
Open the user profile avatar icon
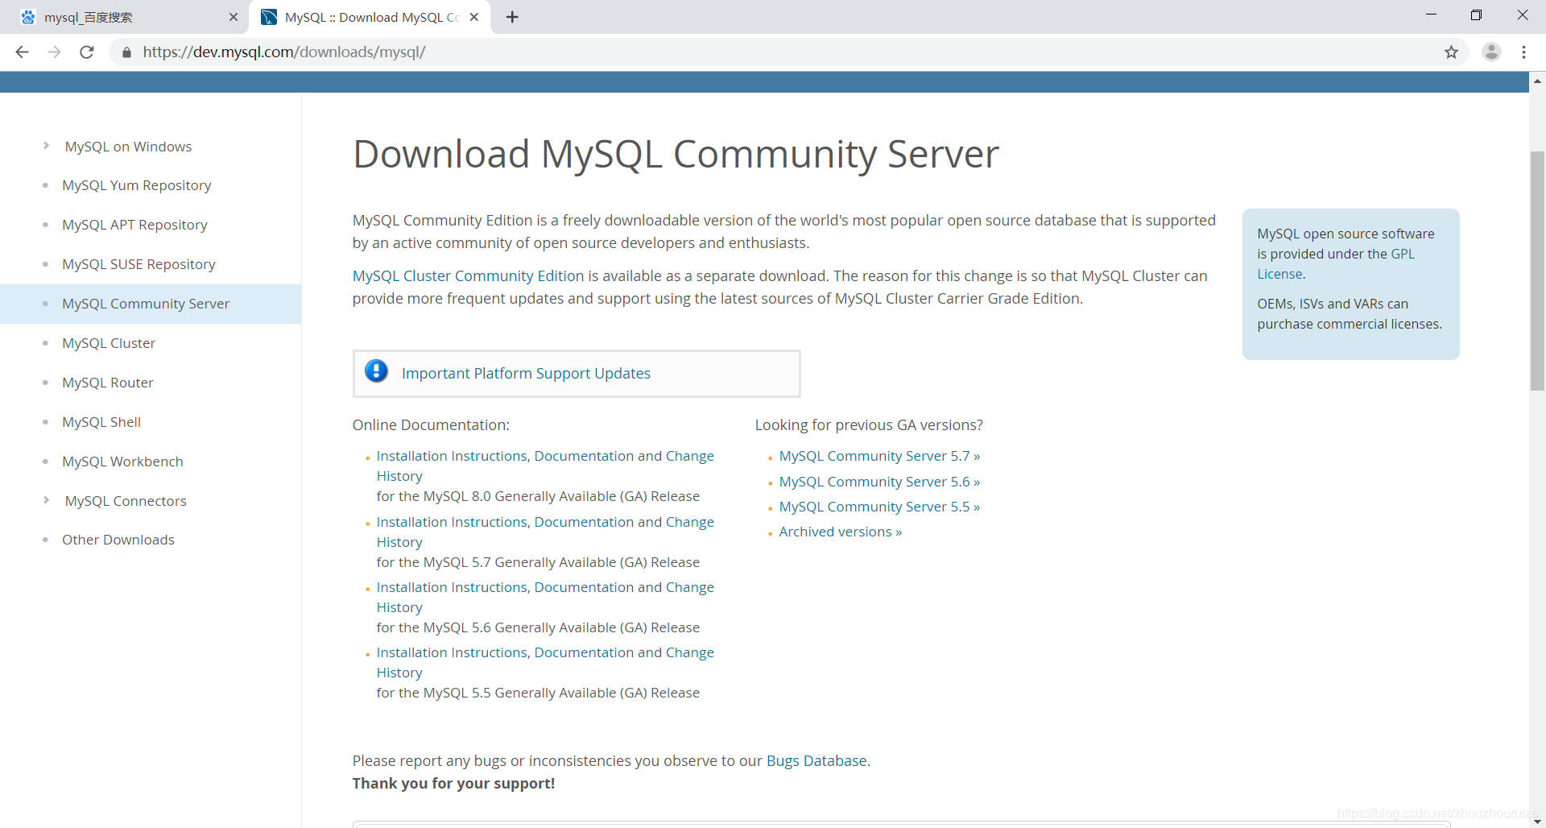pos(1491,52)
